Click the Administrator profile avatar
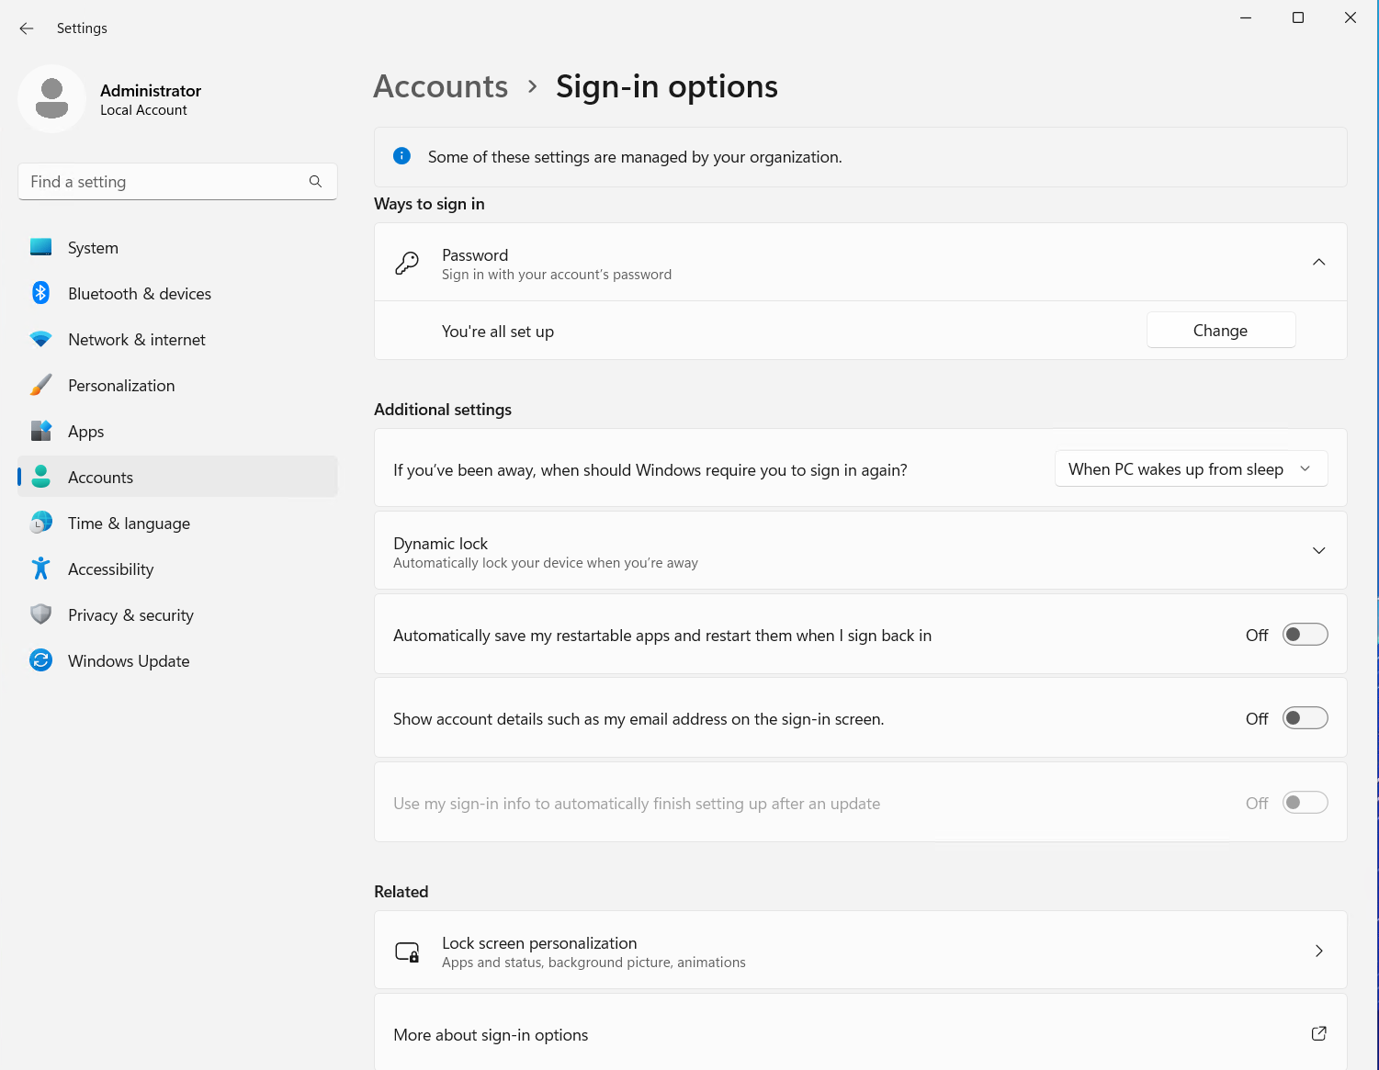This screenshot has height=1070, width=1379. coord(52,98)
